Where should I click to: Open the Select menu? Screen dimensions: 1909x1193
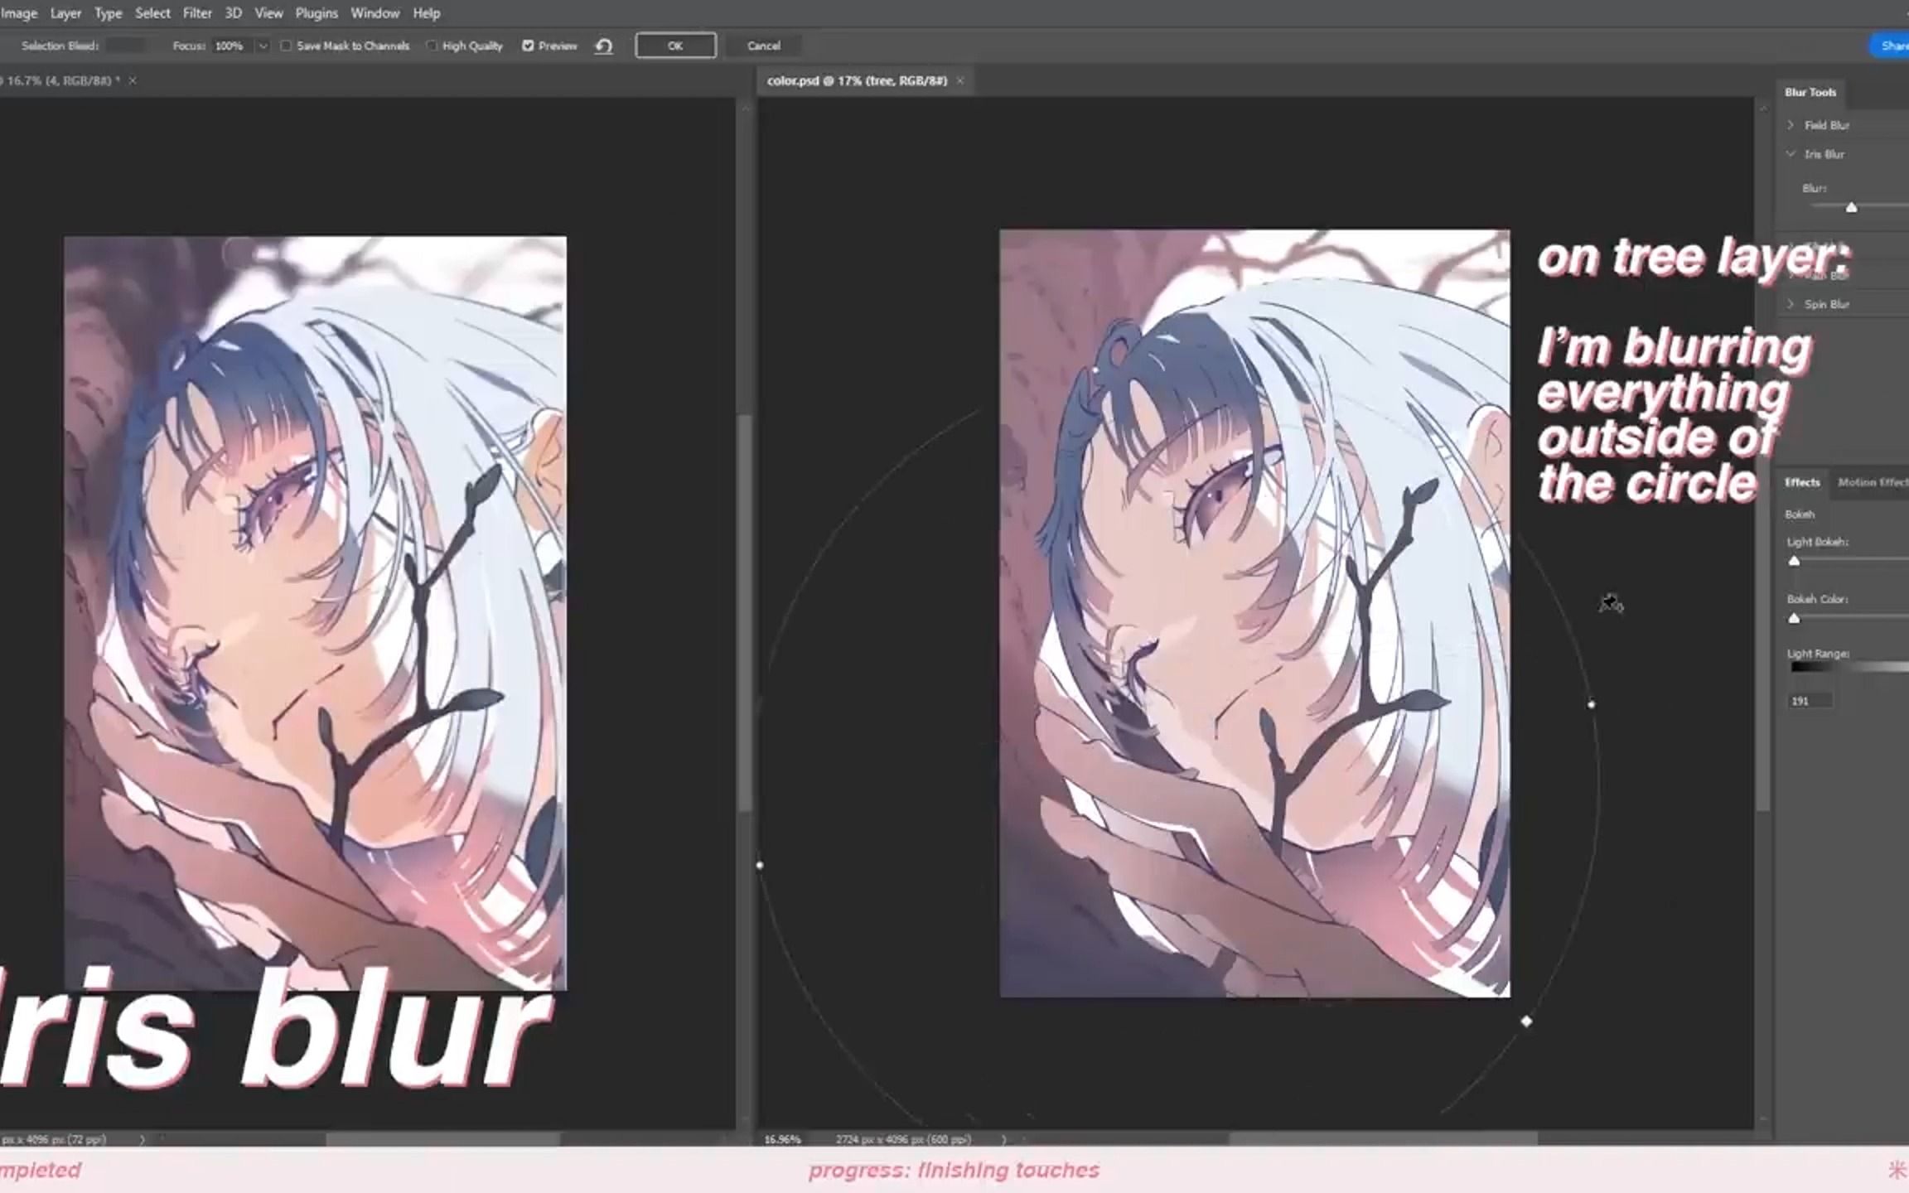[152, 13]
